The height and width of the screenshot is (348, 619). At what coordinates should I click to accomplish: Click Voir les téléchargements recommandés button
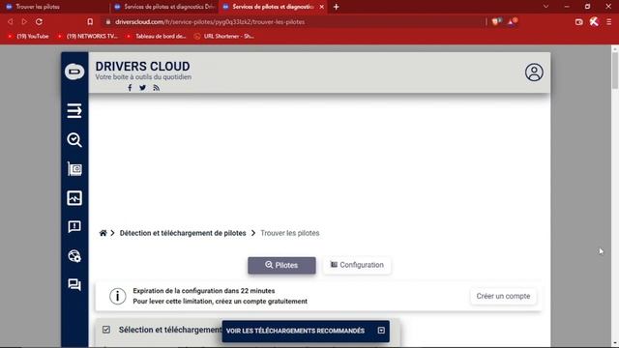click(x=306, y=331)
